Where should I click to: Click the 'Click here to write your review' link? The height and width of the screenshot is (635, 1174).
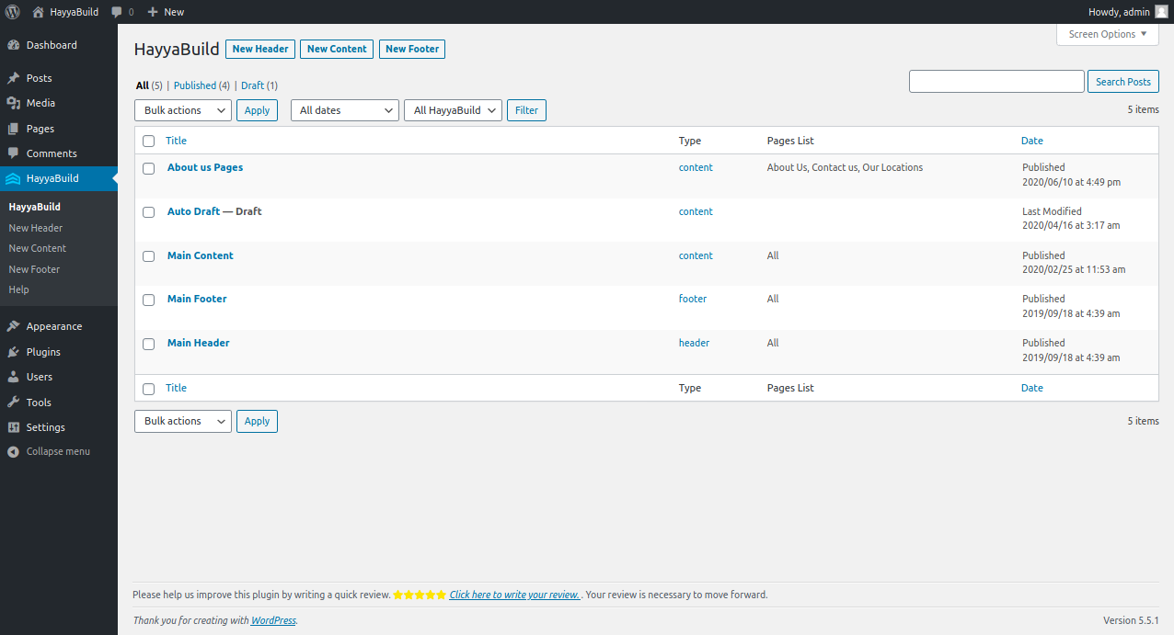[x=515, y=595]
